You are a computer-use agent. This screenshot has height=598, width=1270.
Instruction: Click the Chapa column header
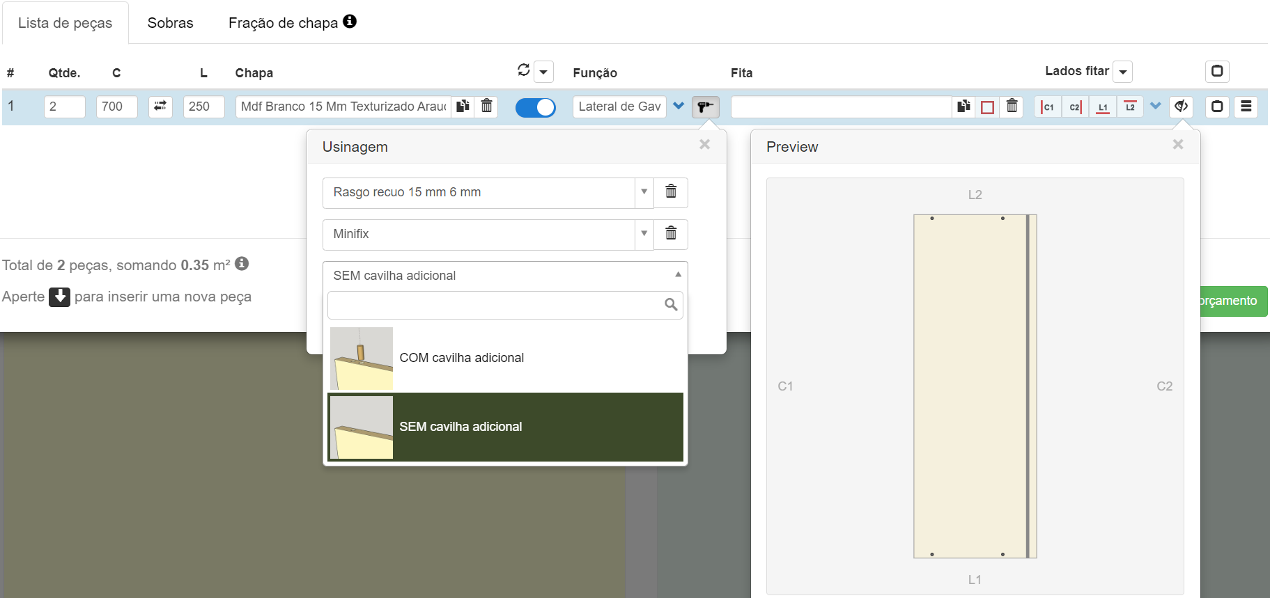point(254,73)
